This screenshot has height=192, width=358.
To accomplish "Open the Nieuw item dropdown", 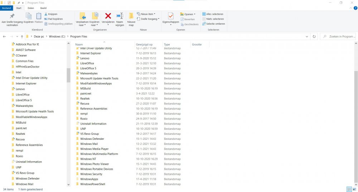I will pyautogui.click(x=147, y=14).
